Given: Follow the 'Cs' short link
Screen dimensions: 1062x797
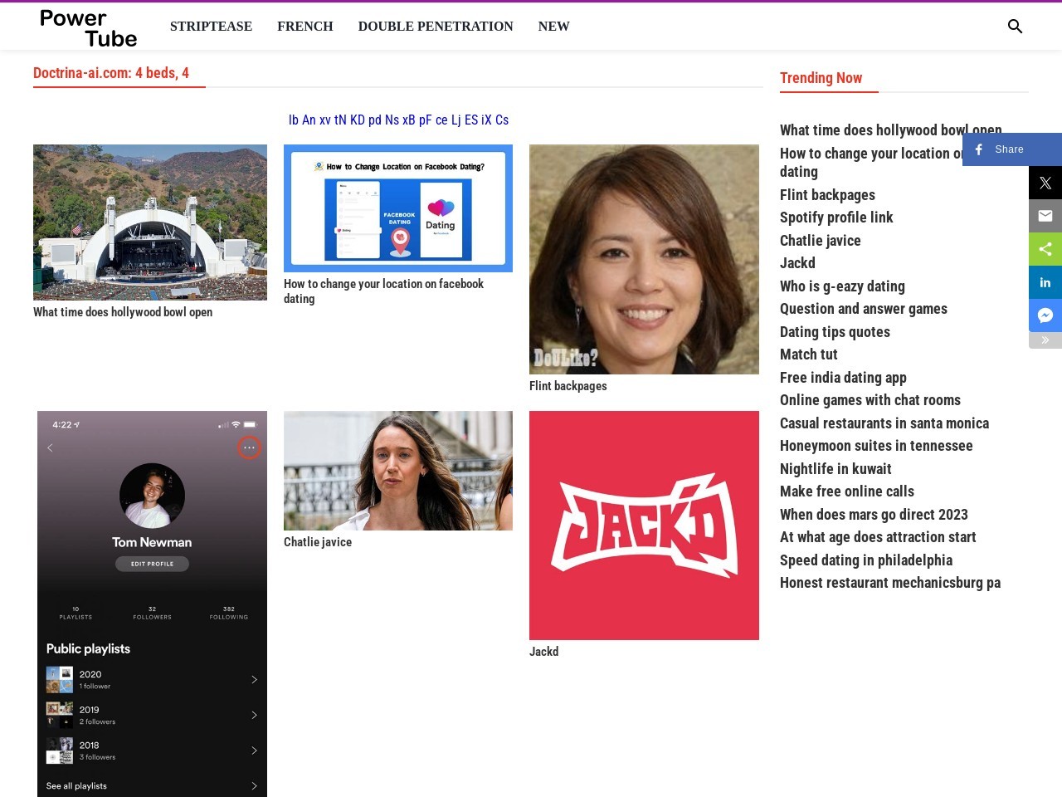Looking at the screenshot, I should (x=502, y=120).
